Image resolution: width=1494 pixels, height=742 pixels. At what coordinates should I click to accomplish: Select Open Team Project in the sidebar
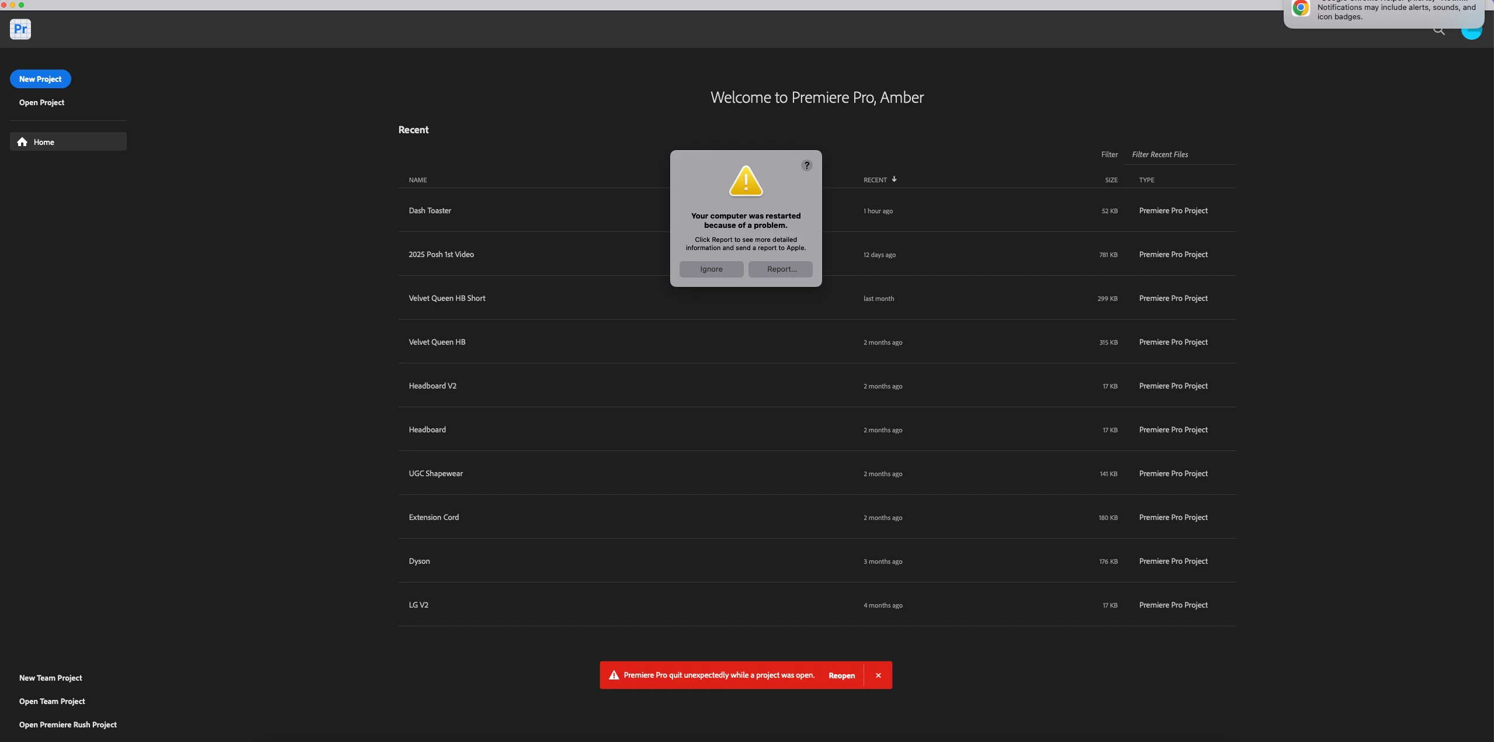[52, 701]
